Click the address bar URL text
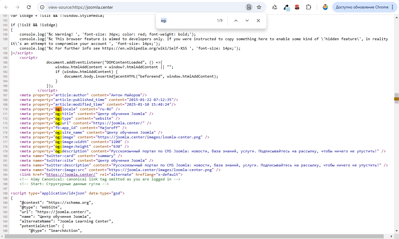Screen dimensions: 399x239 click(81, 7)
